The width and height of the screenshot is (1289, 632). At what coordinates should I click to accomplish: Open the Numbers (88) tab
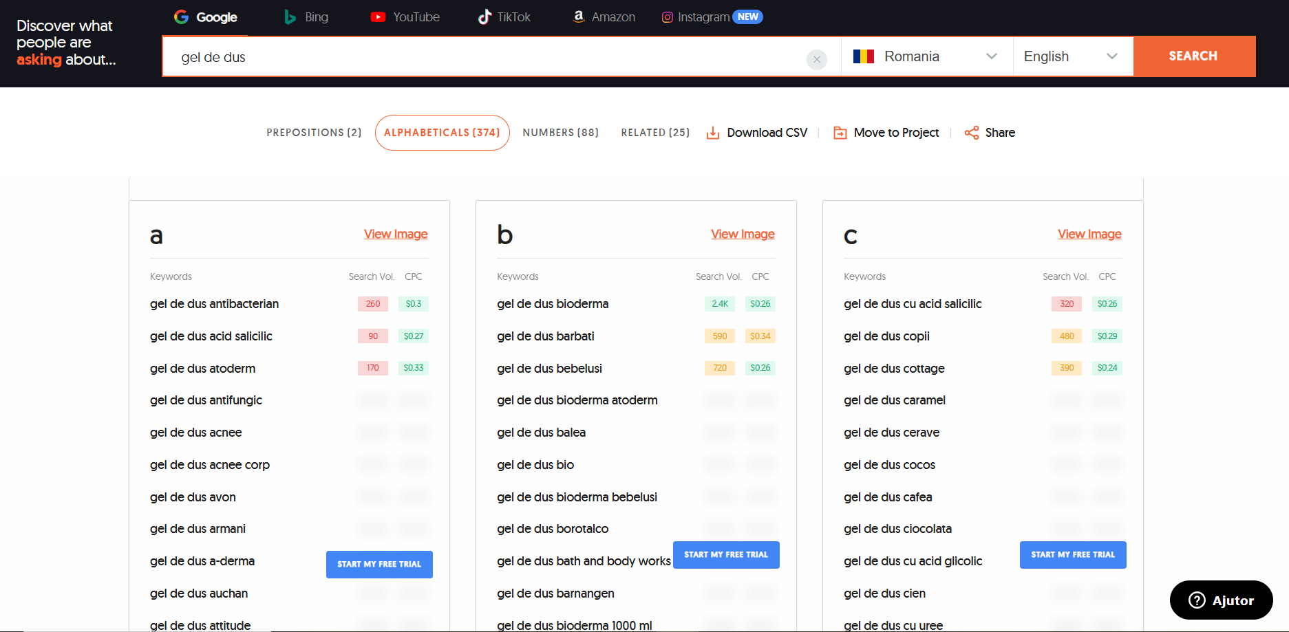(x=560, y=133)
